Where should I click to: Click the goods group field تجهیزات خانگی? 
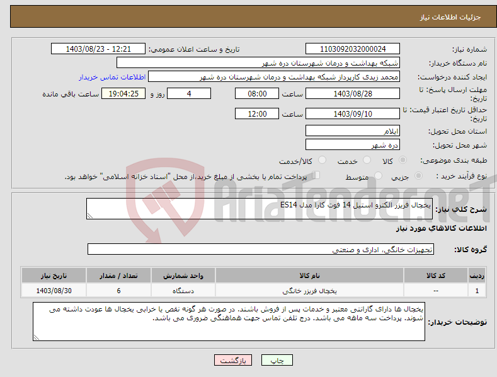tap(261, 250)
